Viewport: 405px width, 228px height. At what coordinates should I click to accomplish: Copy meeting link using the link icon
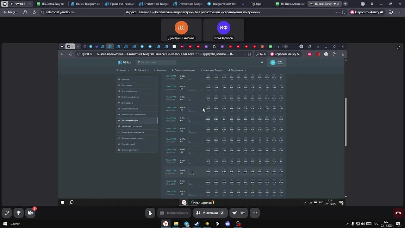(x=7, y=213)
